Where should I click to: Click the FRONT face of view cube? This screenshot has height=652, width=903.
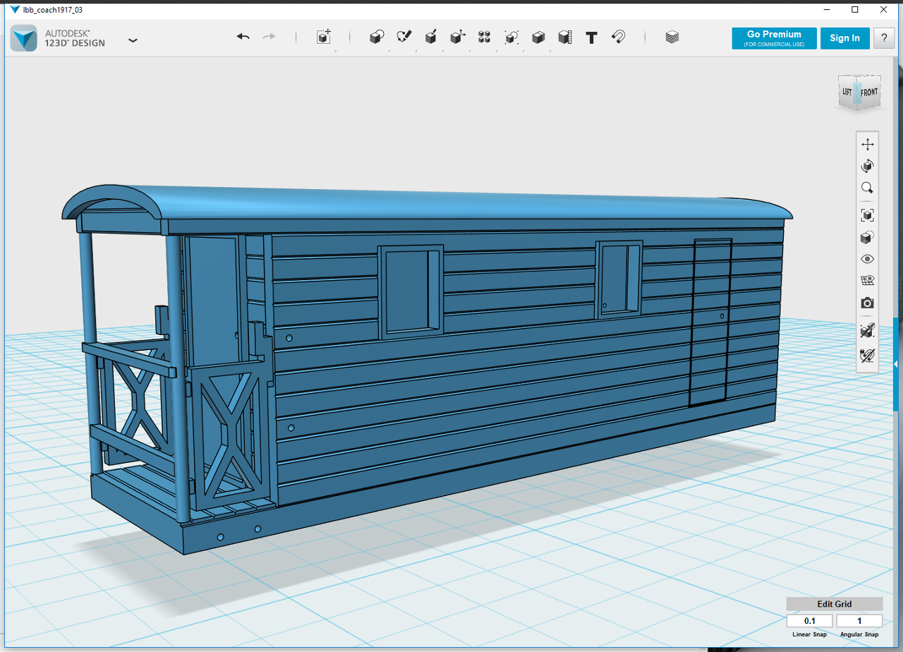pos(869,92)
